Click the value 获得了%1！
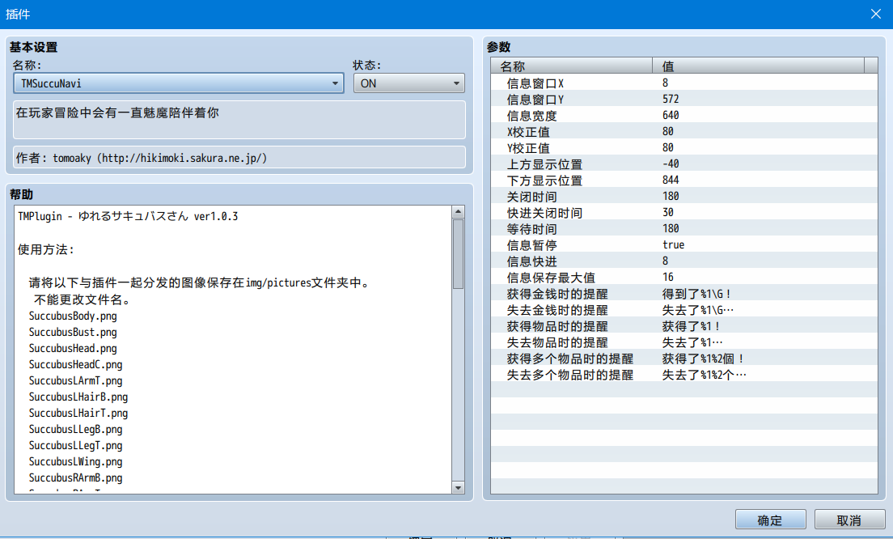Viewport: 893px width, 539px height. tap(691, 326)
